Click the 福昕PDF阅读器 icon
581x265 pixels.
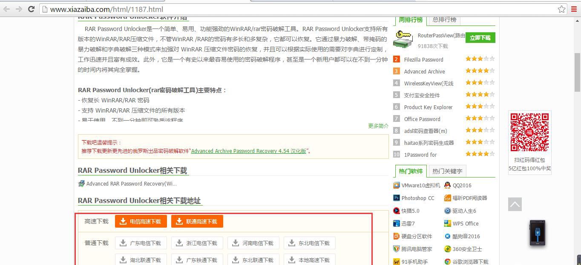(447, 198)
